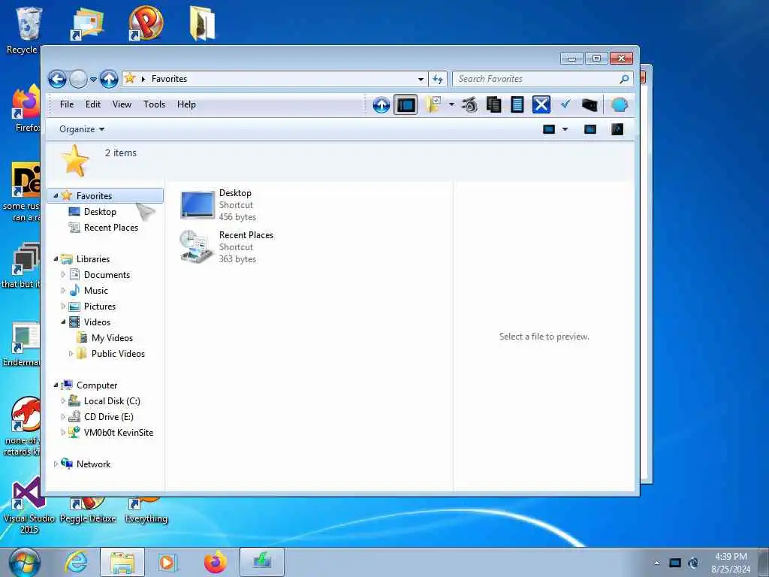Open Classic Shell settings via blue shell icon
Image resolution: width=769 pixels, height=577 pixels.
[619, 104]
